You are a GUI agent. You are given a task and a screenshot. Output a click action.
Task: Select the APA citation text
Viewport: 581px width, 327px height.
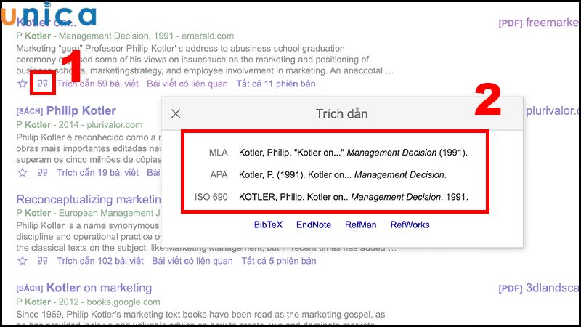(x=343, y=174)
